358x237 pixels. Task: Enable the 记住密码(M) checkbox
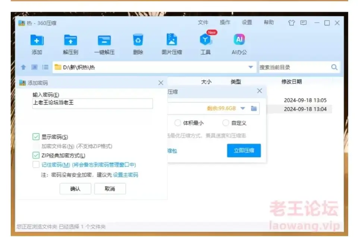(36, 164)
